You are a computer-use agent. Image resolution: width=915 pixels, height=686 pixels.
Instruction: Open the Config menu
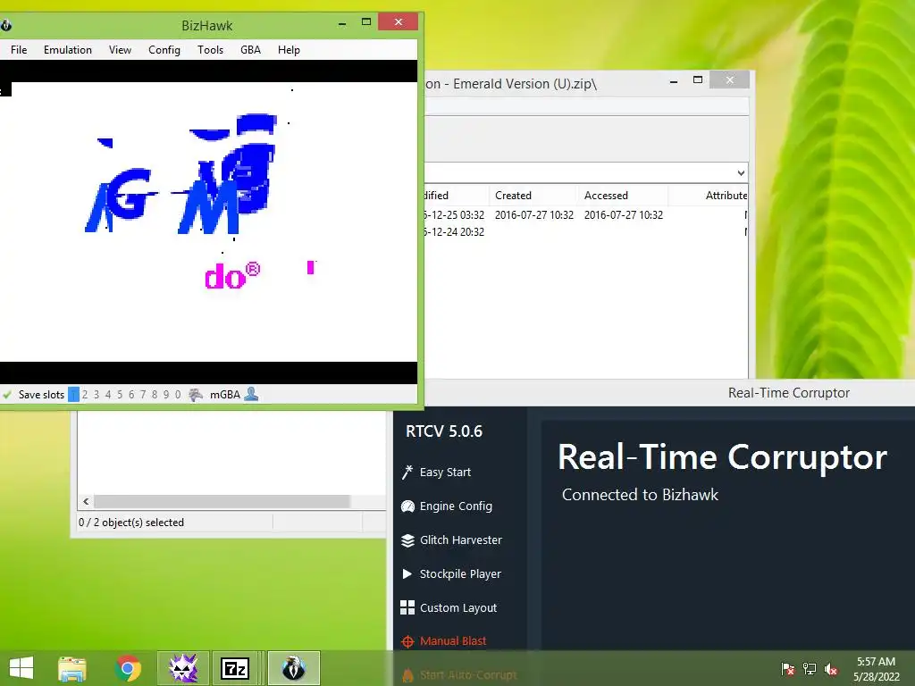pos(164,50)
